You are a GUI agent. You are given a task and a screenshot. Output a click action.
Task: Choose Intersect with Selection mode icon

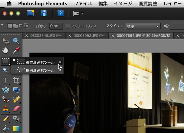pyautogui.click(x=27, y=26)
